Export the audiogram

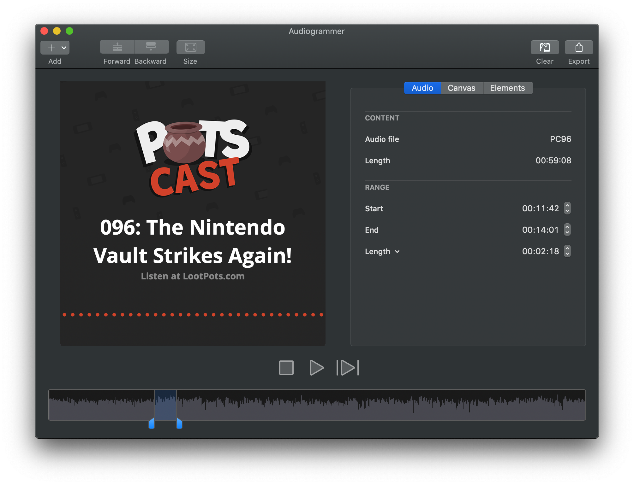(x=579, y=47)
